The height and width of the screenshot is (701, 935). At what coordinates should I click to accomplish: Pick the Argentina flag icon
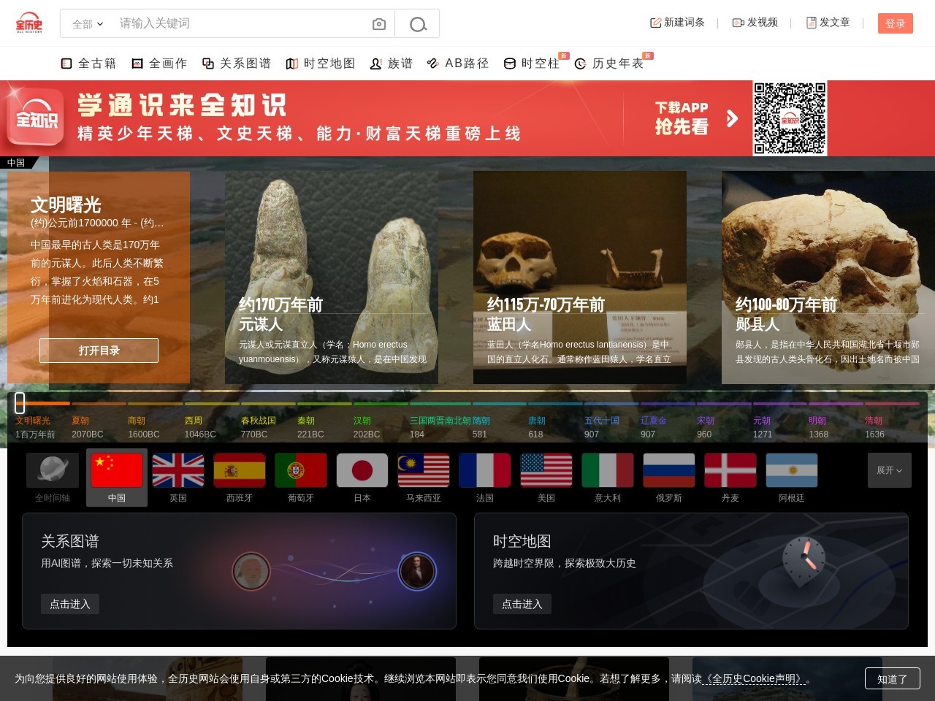tap(791, 471)
